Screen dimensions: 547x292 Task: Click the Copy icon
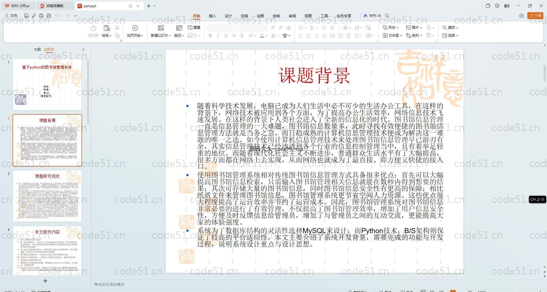(117, 36)
